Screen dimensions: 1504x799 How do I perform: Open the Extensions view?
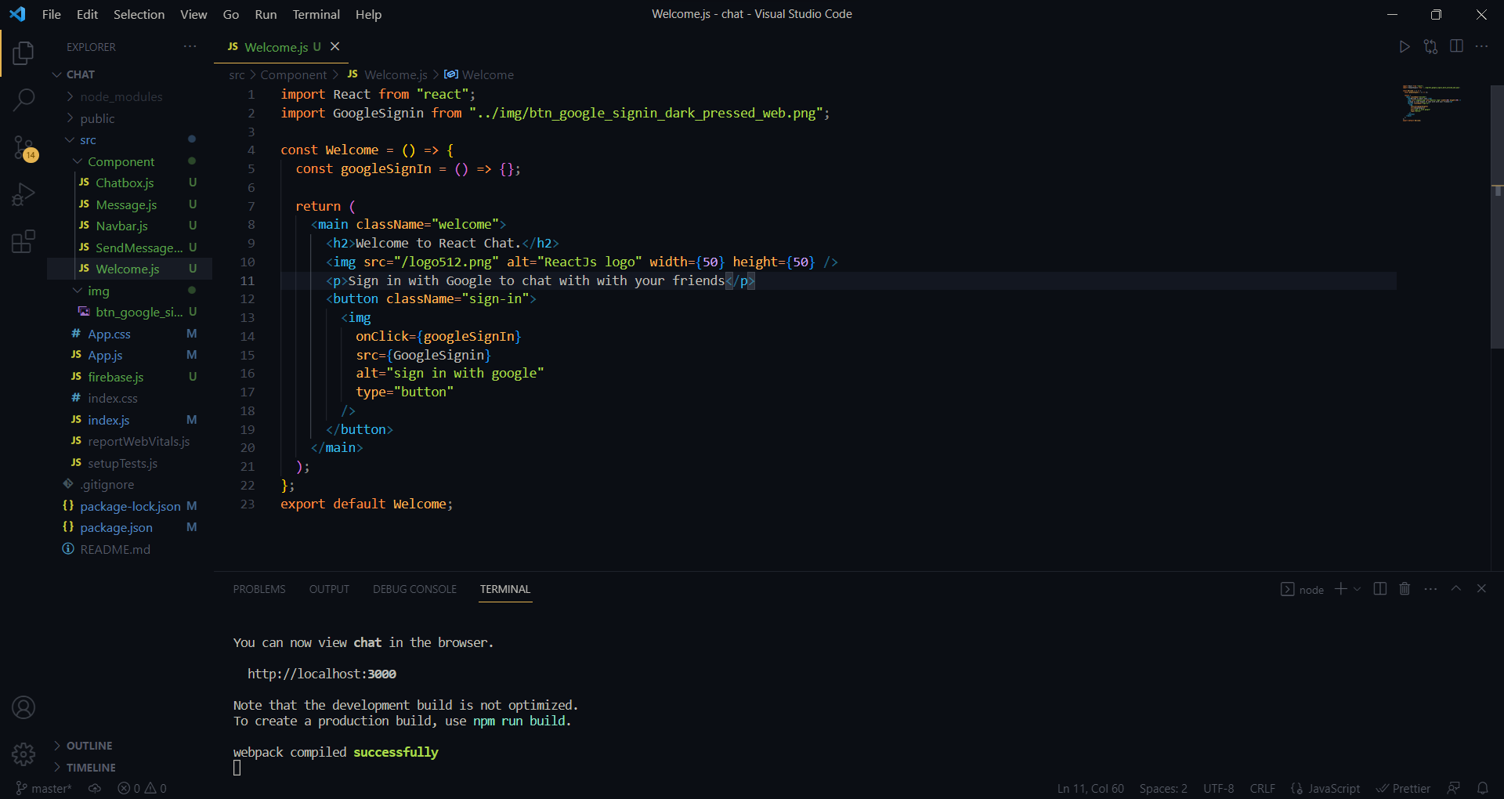point(23,241)
